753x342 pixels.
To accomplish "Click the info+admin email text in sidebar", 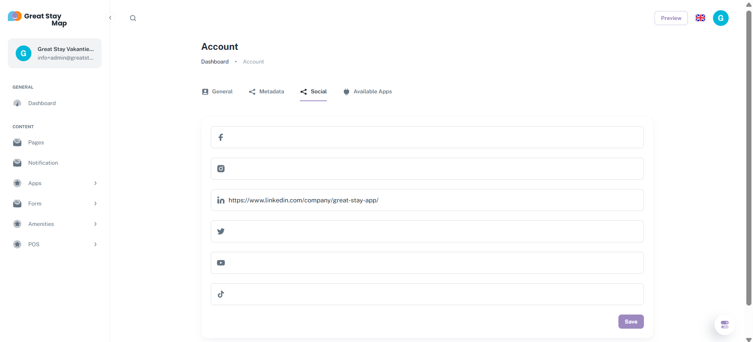I will click(x=66, y=58).
